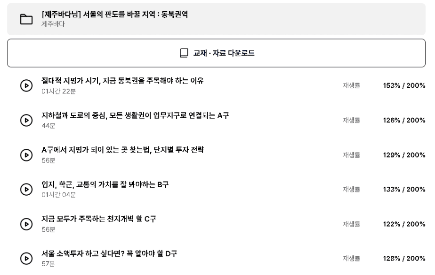The image size is (435, 275).
Task: Play the 지하철과 도로의 중심 A구 lecture
Action: [x=26, y=120]
